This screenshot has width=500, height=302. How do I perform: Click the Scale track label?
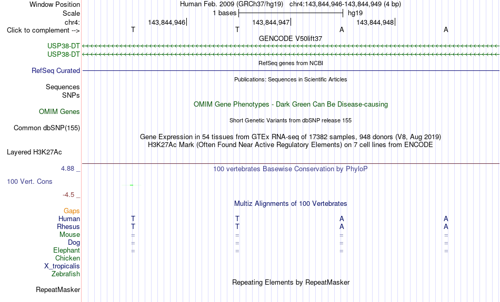point(71,13)
